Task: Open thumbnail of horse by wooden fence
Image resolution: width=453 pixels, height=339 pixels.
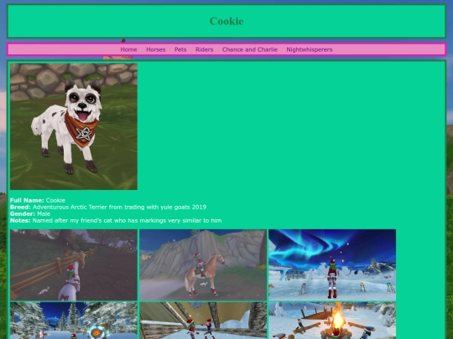Action: click(74, 265)
